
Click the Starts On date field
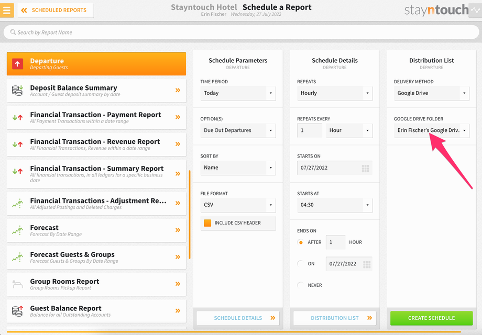[335, 167]
